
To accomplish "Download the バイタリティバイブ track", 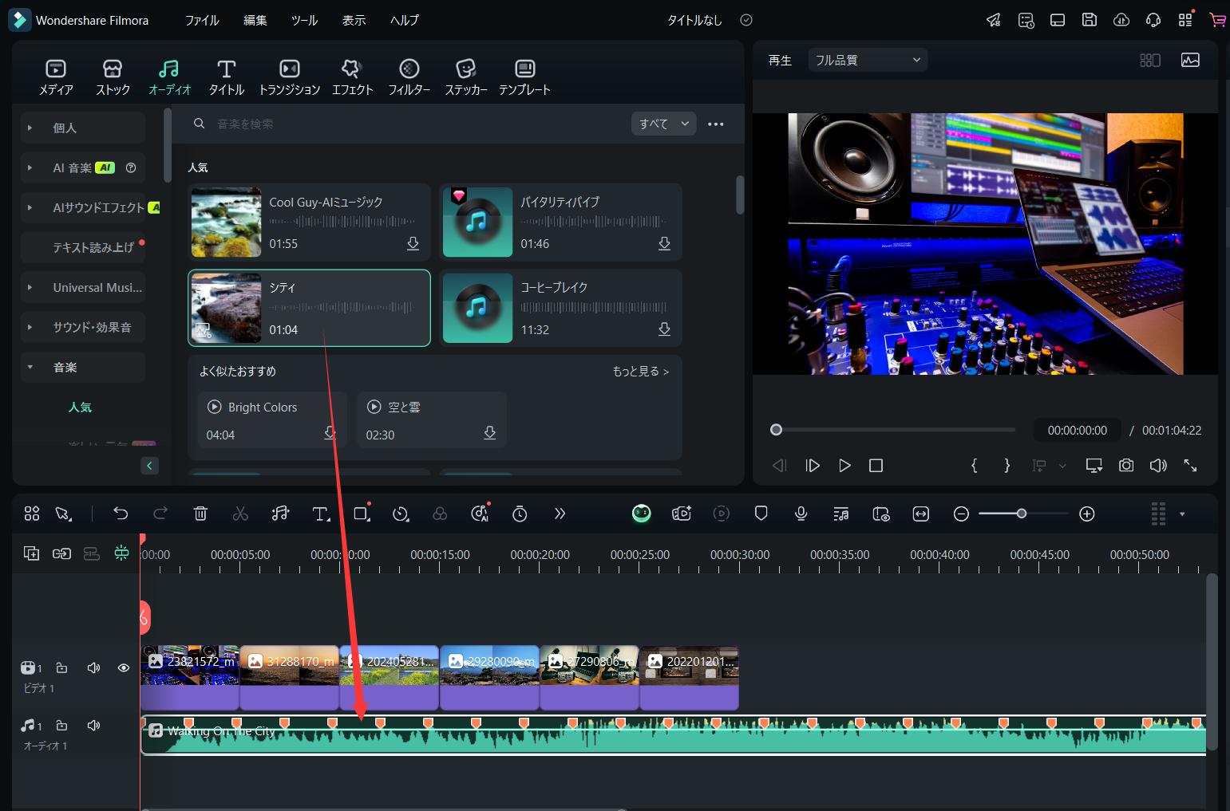I will point(664,243).
